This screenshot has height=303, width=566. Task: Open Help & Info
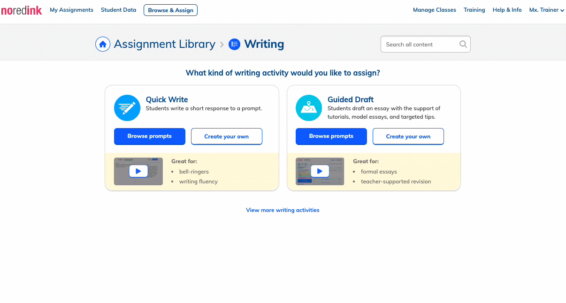click(507, 10)
